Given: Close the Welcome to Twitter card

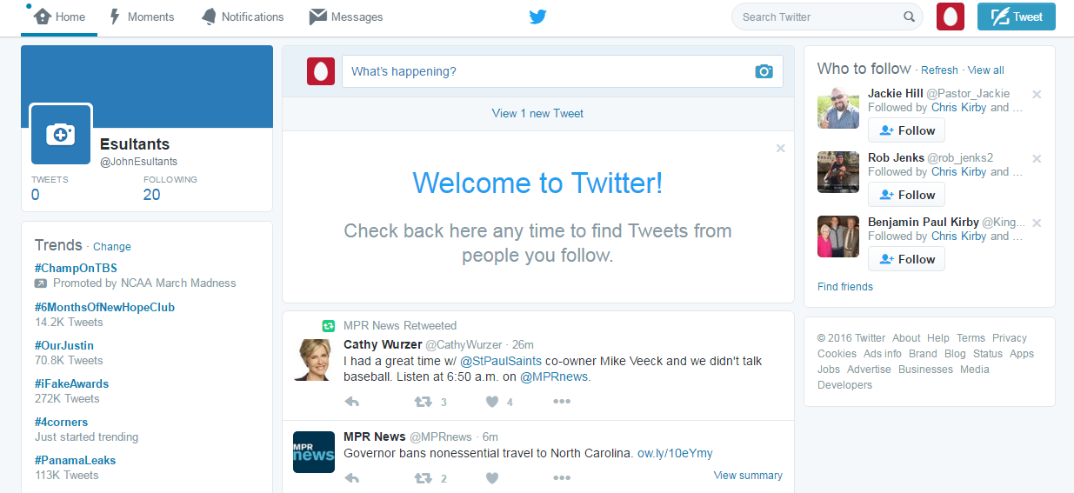Looking at the screenshot, I should pyautogui.click(x=780, y=149).
